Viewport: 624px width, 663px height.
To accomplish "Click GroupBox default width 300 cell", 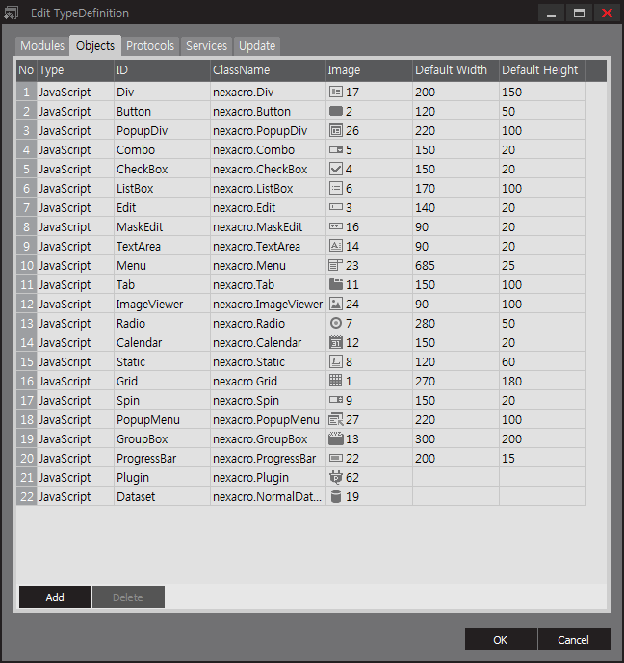I will coord(455,438).
